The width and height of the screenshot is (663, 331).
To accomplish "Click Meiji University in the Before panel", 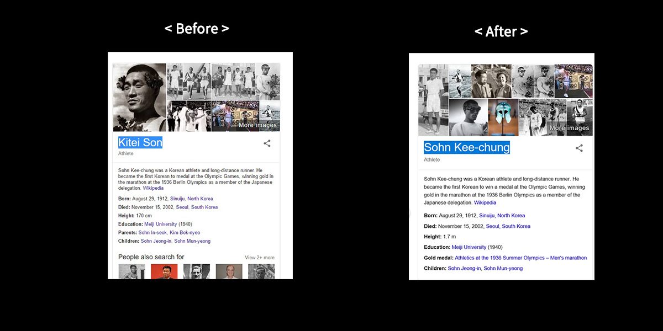I will (x=160, y=224).
